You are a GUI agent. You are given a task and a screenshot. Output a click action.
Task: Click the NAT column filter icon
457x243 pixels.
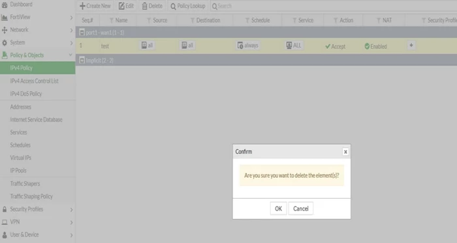(379, 20)
